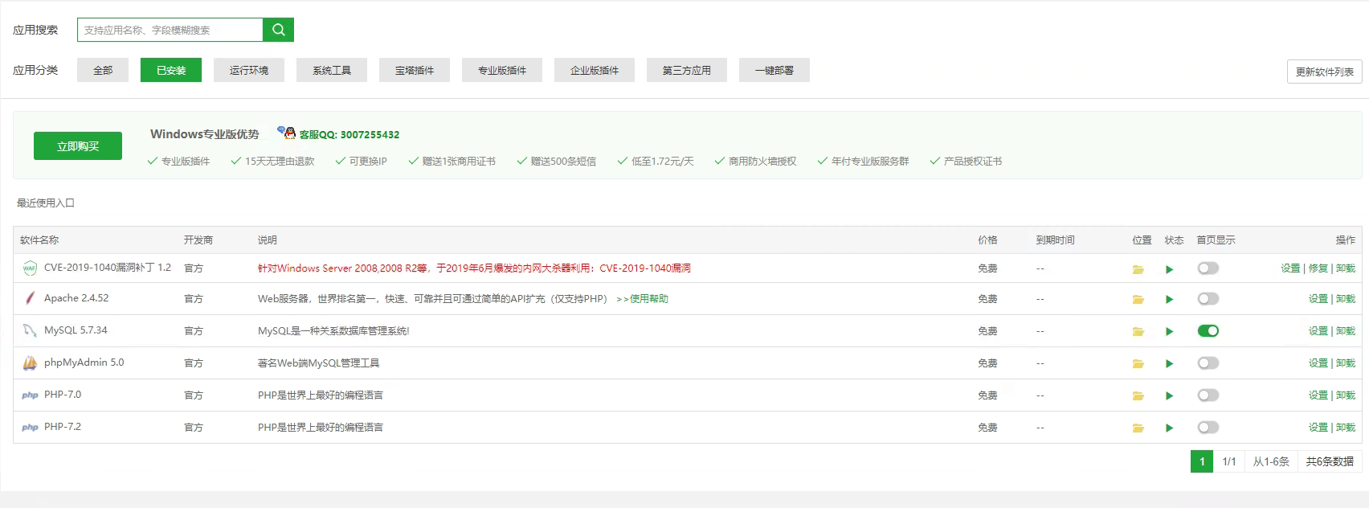
Task: Select the 宝塔插件 category tab
Action: [415, 70]
